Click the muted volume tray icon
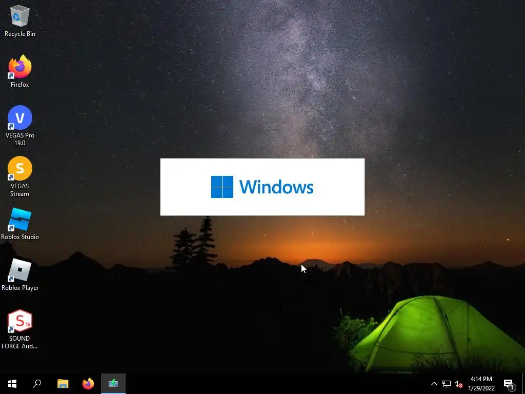Image resolution: width=525 pixels, height=394 pixels. (458, 384)
